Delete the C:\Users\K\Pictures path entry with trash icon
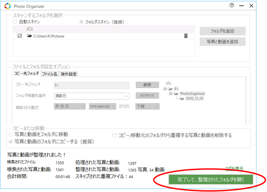The height and width of the screenshot is (192, 267). (186, 36)
